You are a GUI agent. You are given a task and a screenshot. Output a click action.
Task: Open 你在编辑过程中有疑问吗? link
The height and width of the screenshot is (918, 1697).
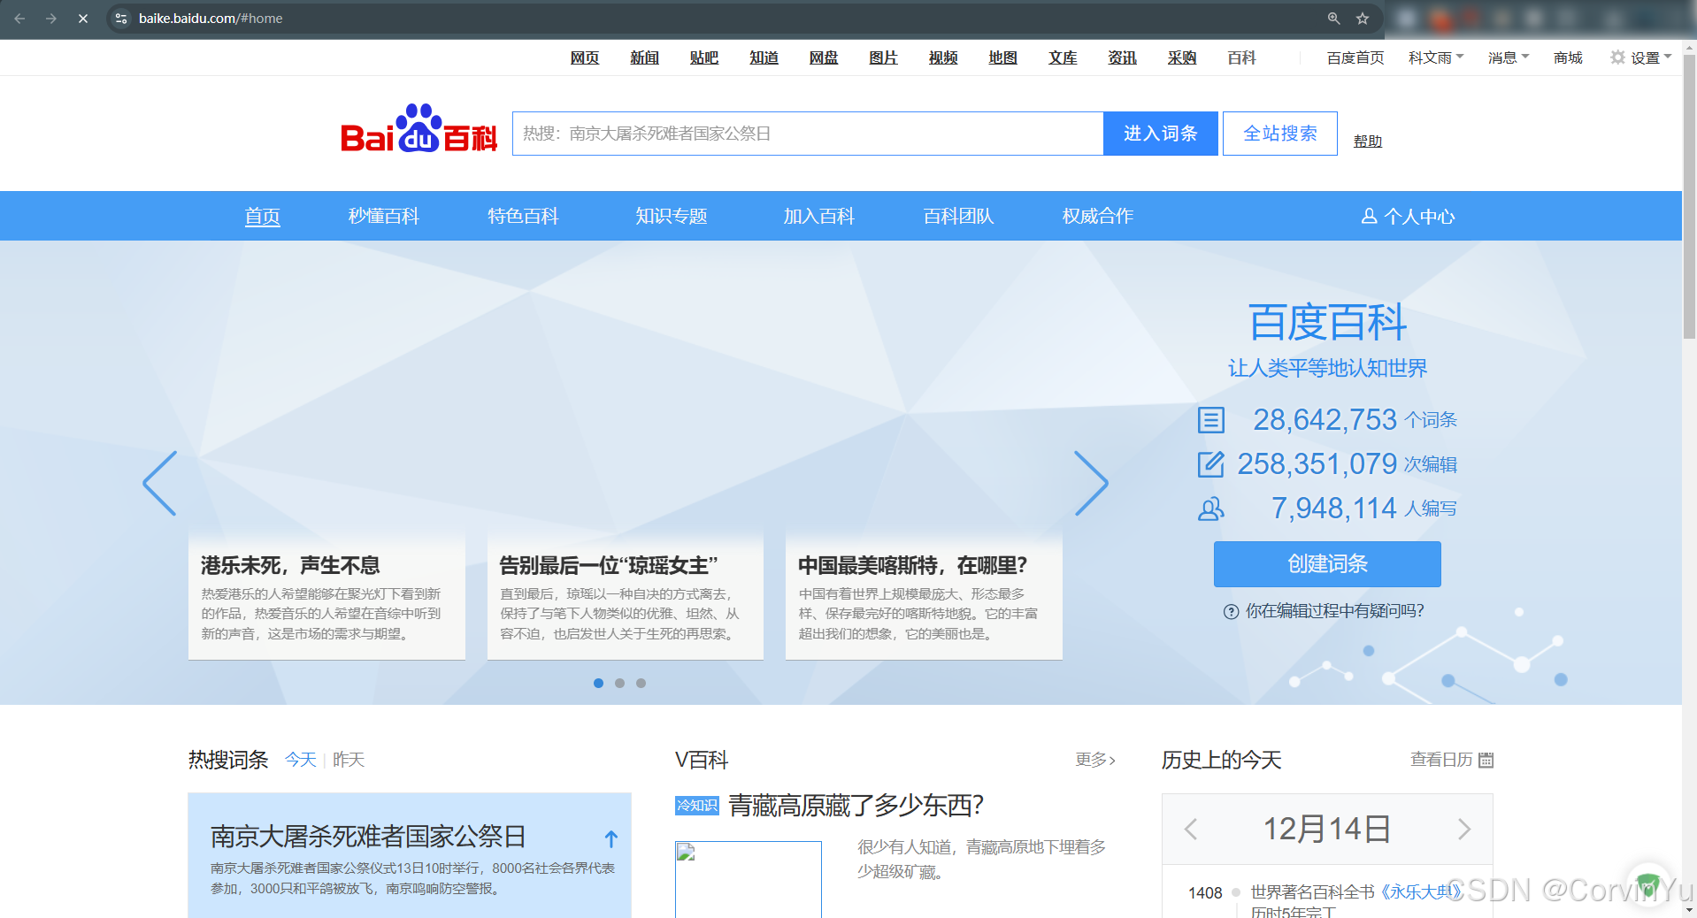(x=1334, y=611)
